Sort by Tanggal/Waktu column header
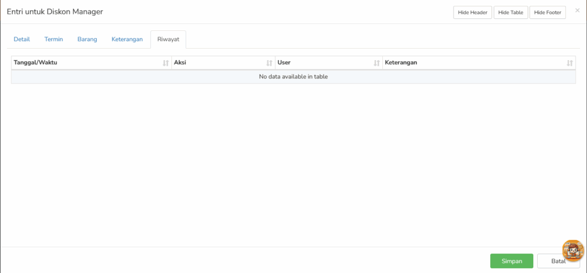This screenshot has width=587, height=273. pyautogui.click(x=36, y=62)
